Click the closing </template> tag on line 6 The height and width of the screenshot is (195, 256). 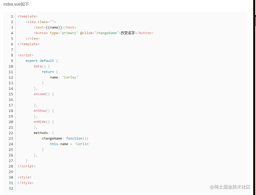tap(29, 44)
